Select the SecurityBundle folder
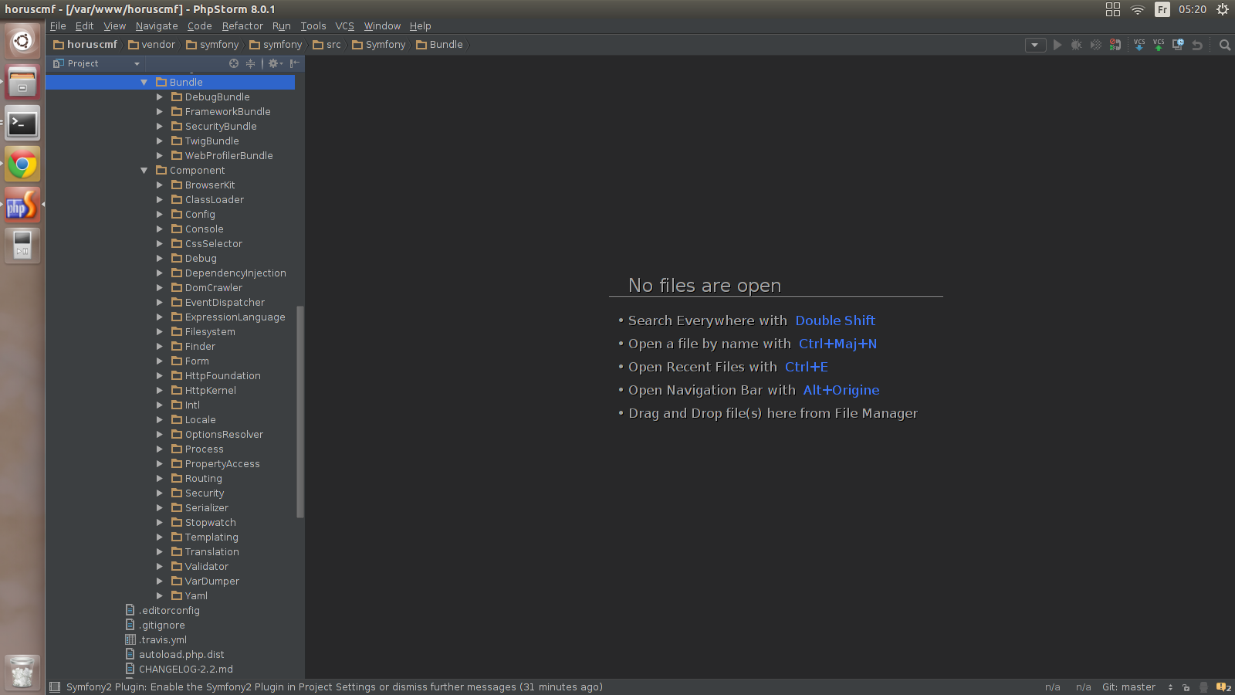The width and height of the screenshot is (1235, 695). coord(214,127)
